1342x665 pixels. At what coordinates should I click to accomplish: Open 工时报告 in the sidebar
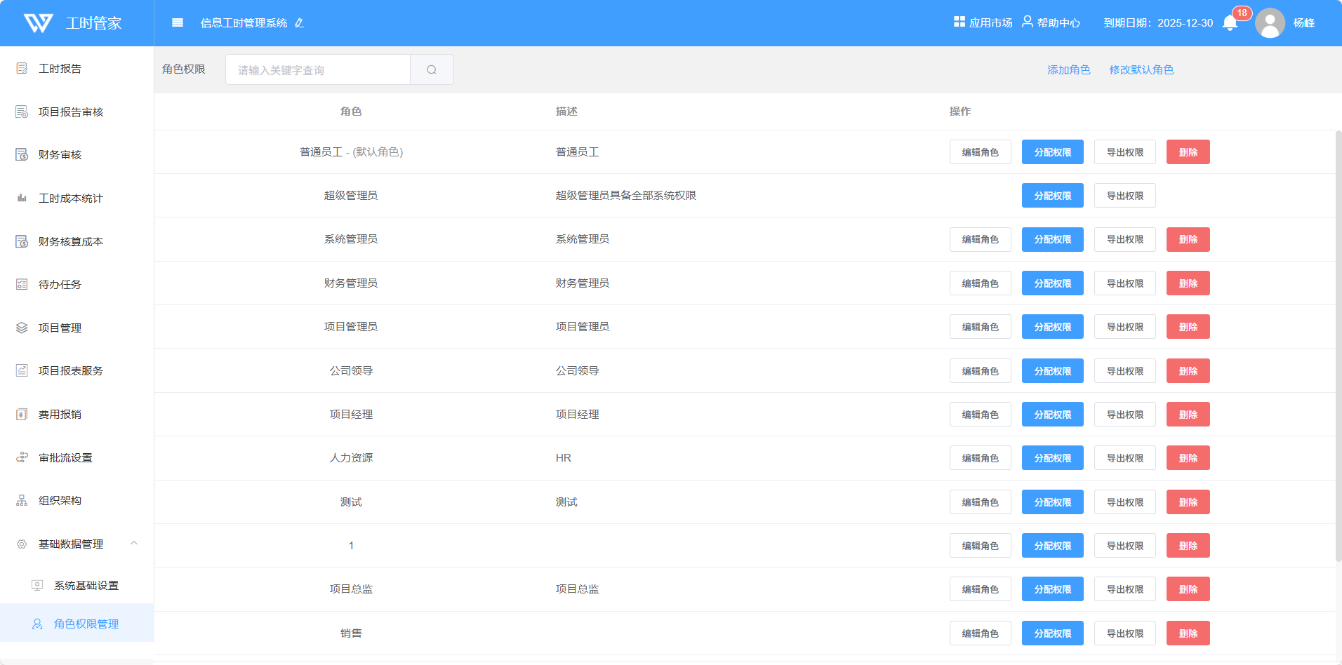[x=60, y=69]
